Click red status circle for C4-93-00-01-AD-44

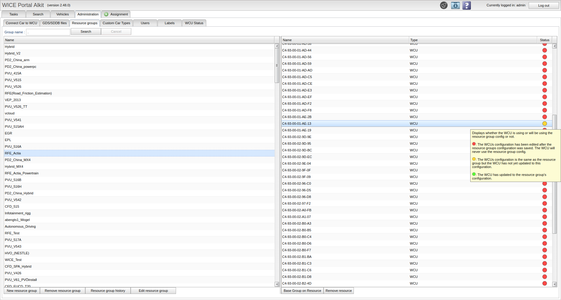(544, 50)
